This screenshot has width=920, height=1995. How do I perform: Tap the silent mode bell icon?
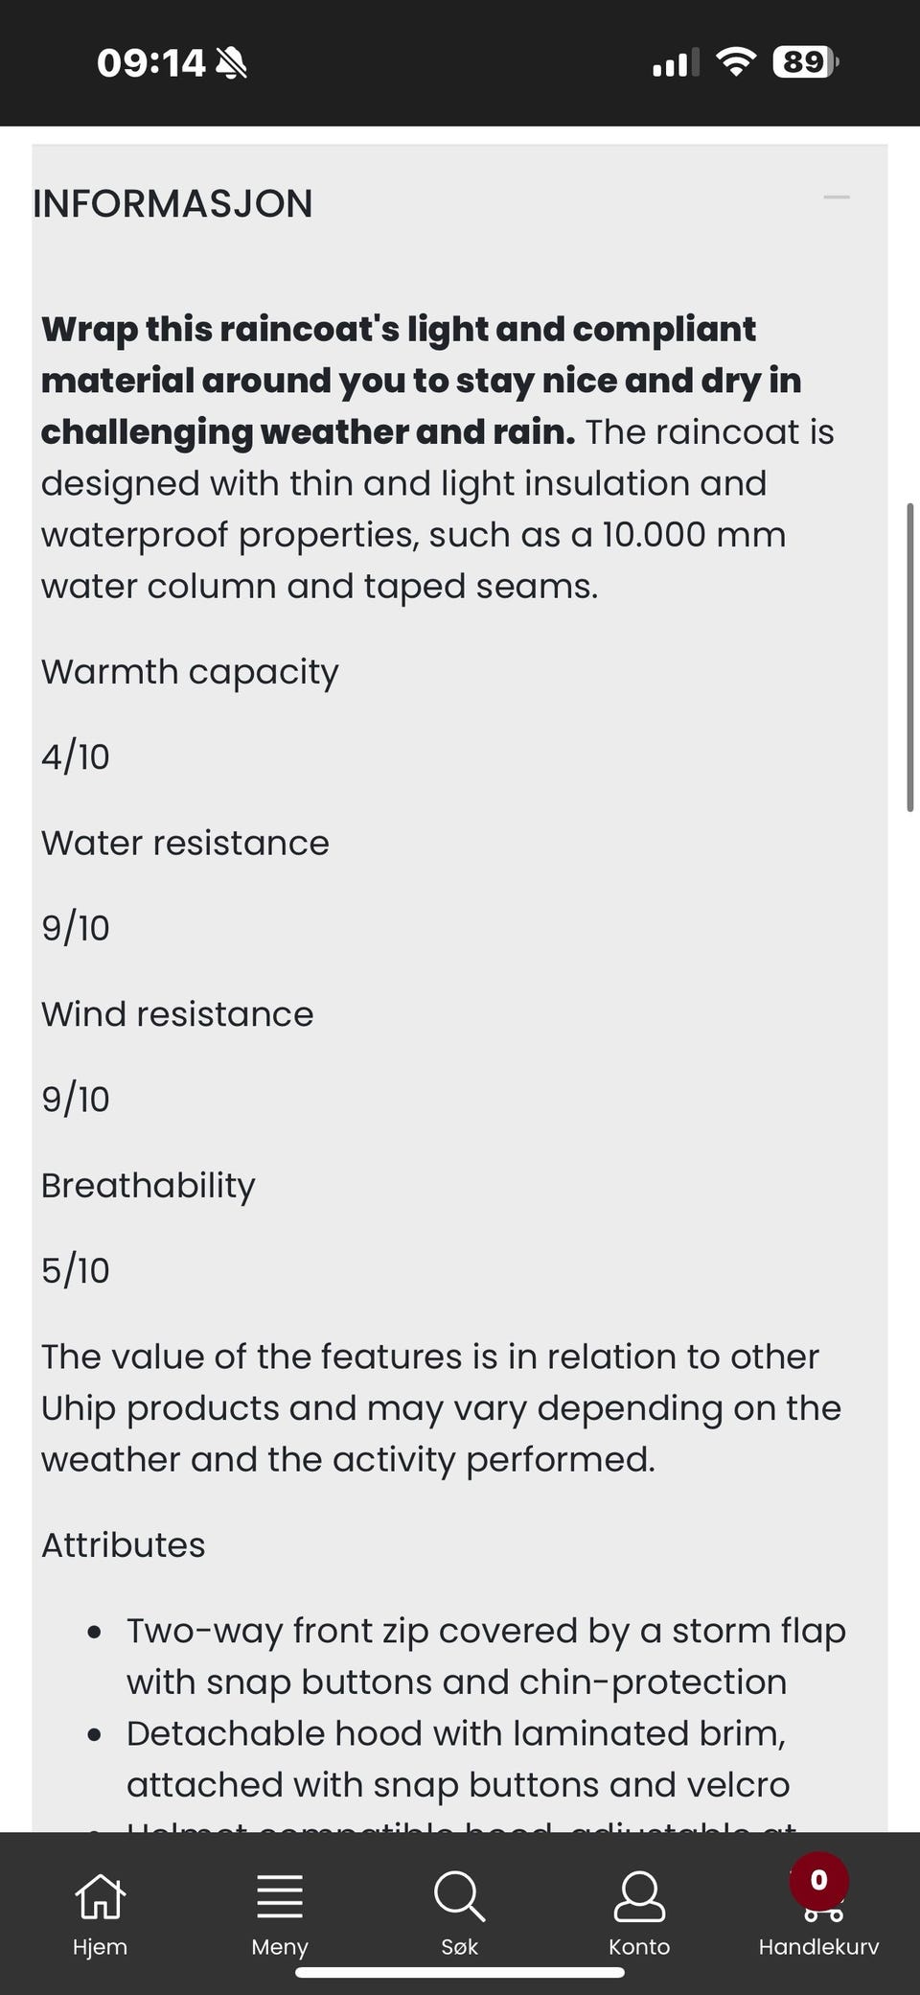(231, 63)
